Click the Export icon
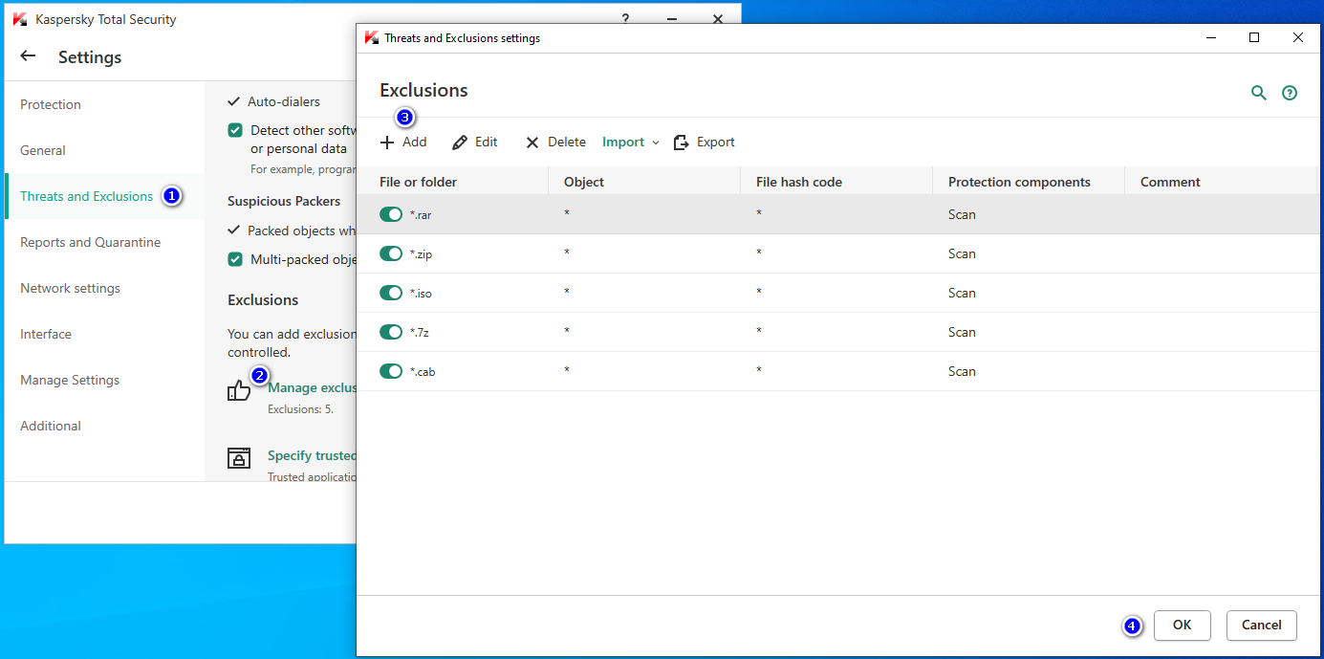The image size is (1324, 659). (x=681, y=143)
